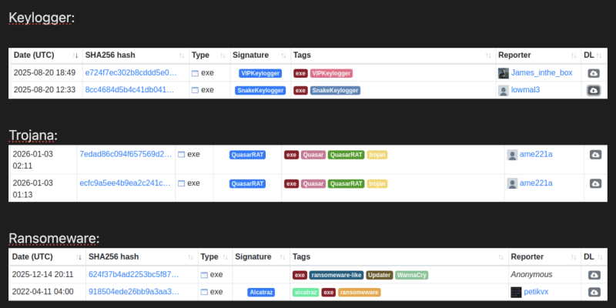Click the green WannaCry tag

(x=412, y=275)
